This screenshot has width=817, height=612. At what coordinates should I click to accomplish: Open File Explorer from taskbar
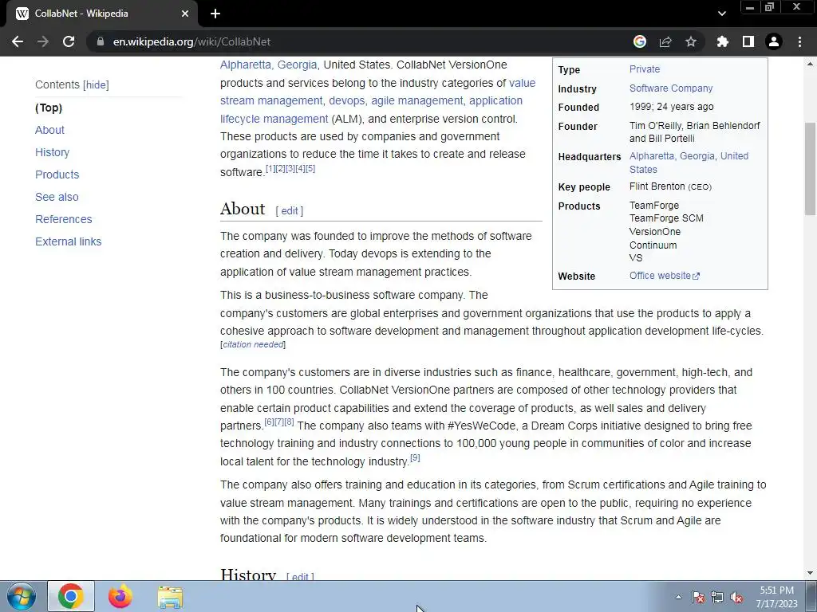coord(170,596)
